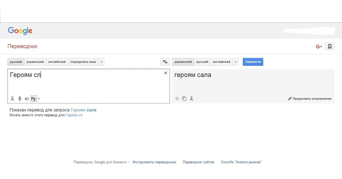The width and height of the screenshot is (342, 179).
Task: Save translation with the star icon
Action: (177, 99)
